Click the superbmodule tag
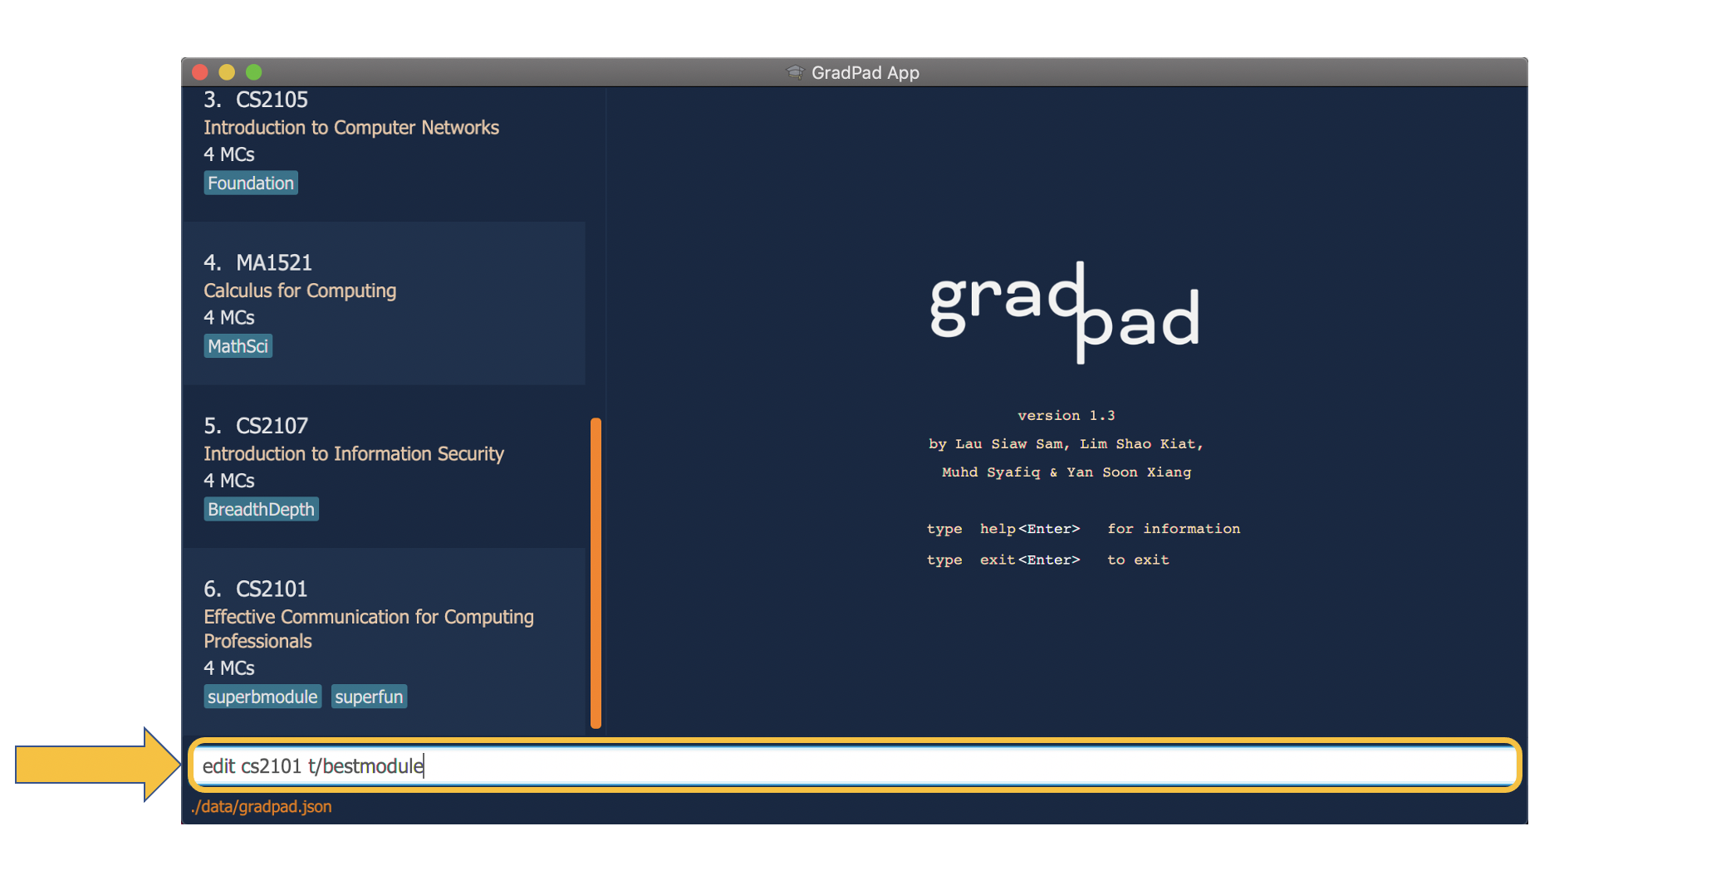Viewport: 1716px width, 880px height. tap(262, 697)
